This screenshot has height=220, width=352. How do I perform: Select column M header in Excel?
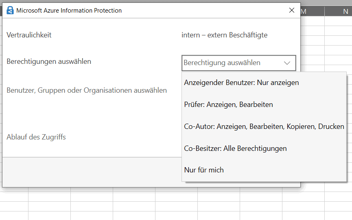(x=313, y=11)
